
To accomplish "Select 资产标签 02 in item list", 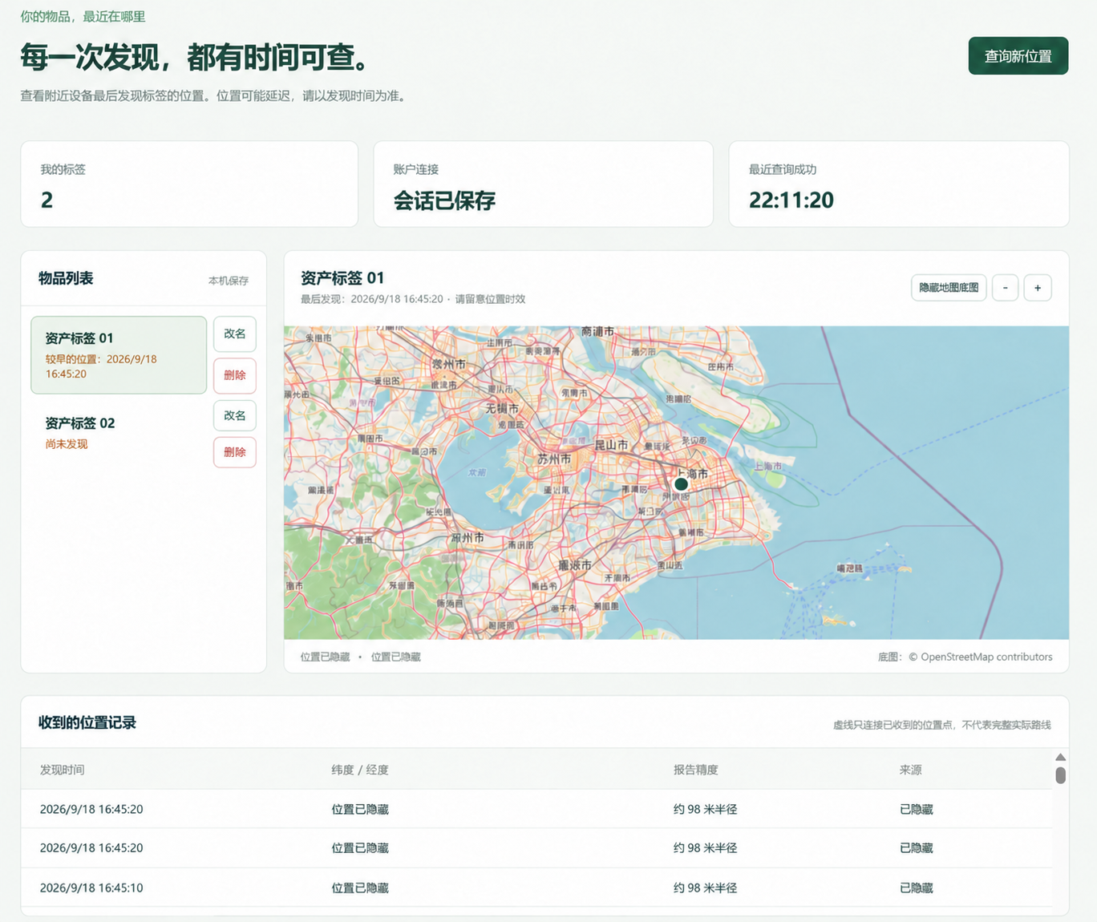I will (x=119, y=433).
